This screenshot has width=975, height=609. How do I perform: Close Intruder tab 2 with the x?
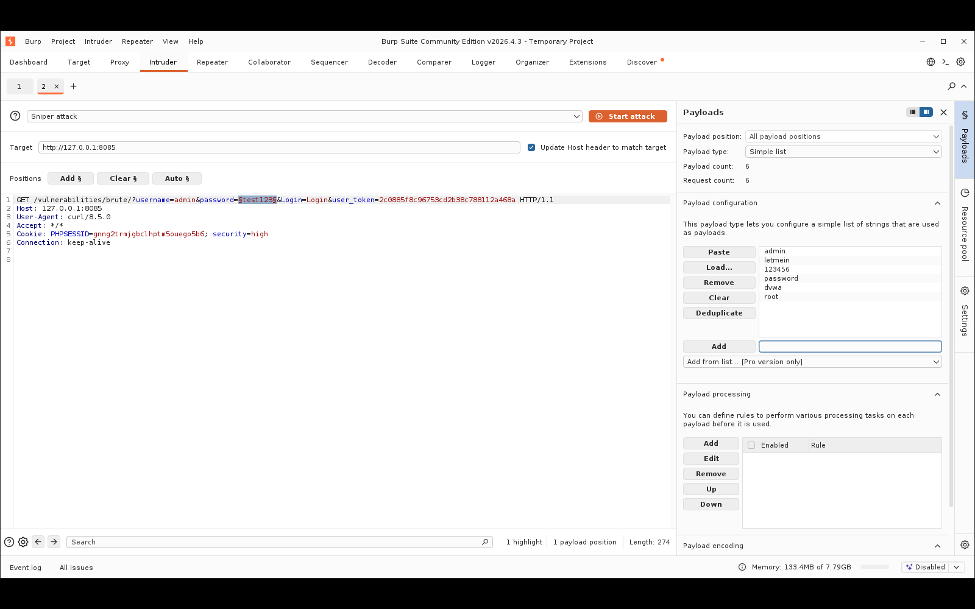click(57, 86)
